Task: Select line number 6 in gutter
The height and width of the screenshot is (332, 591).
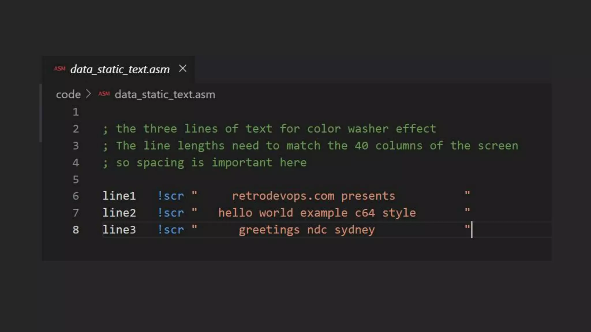Action: click(x=76, y=196)
